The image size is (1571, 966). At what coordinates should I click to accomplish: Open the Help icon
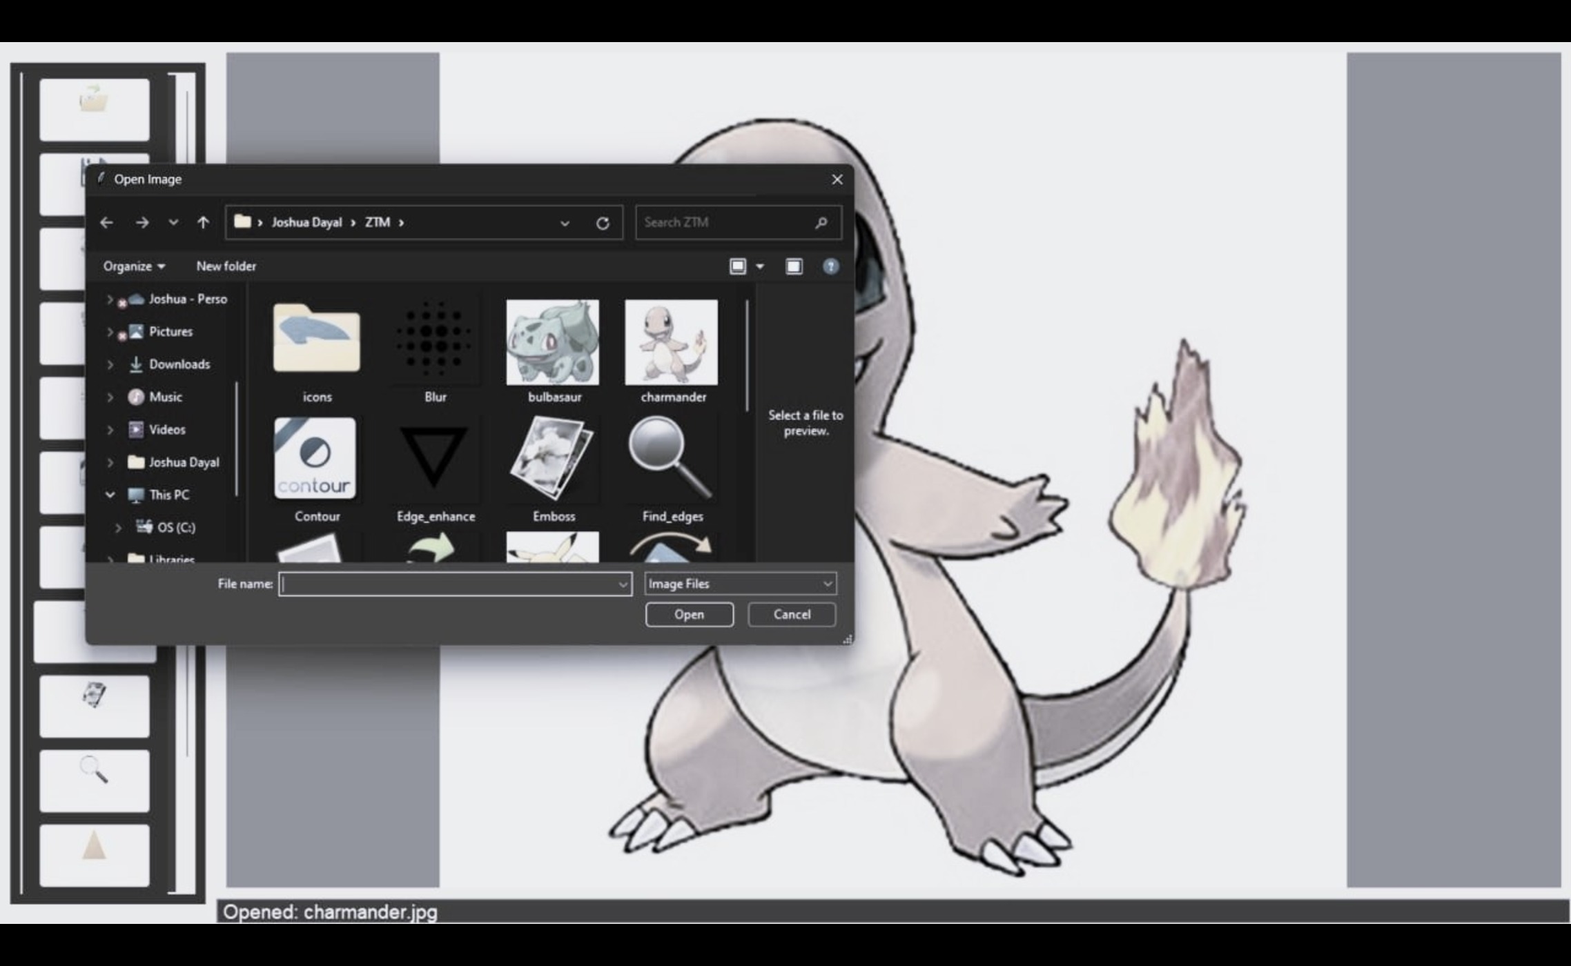830,266
